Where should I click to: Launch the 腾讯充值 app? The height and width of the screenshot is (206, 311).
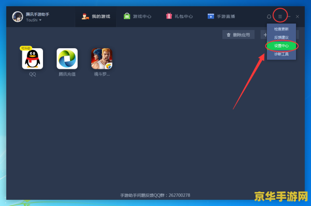67,58
